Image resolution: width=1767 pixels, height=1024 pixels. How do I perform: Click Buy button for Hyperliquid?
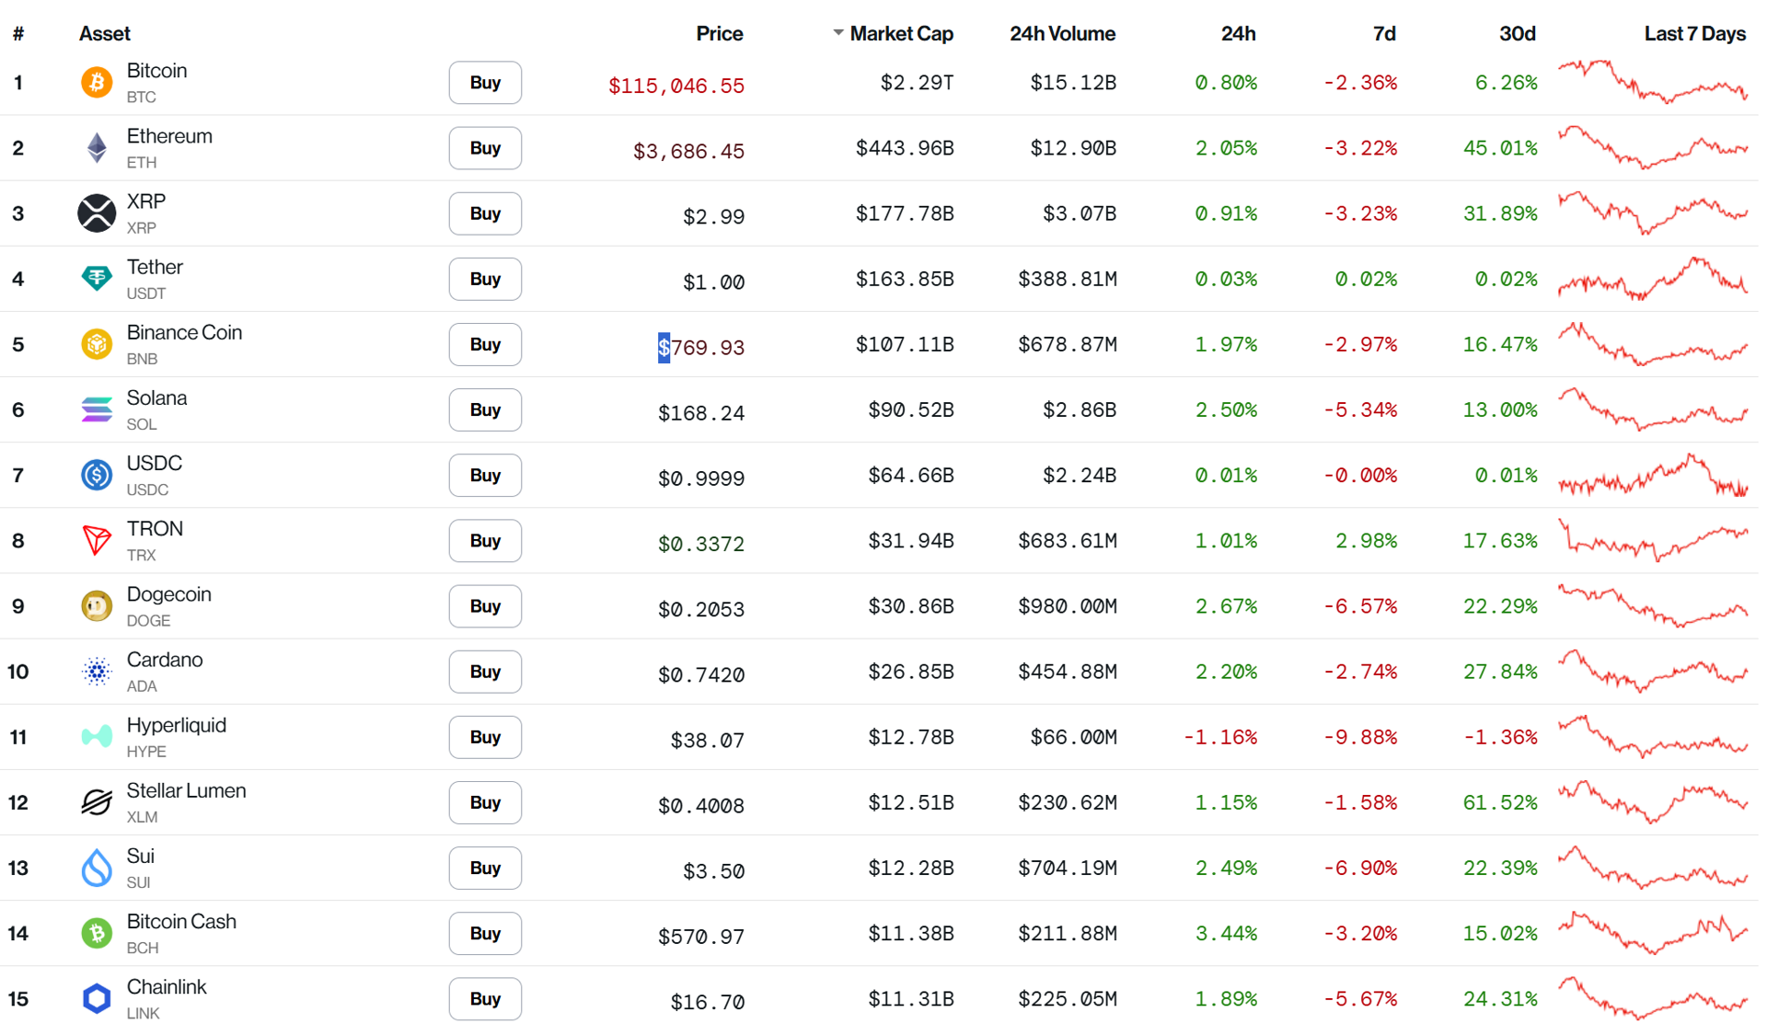point(485,737)
